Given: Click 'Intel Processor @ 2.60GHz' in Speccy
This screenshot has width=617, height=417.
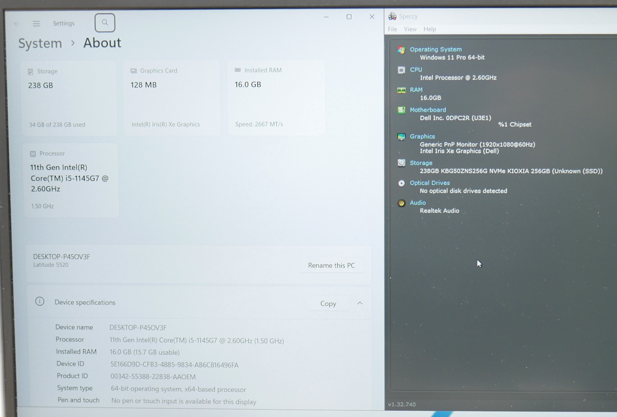Looking at the screenshot, I should [458, 78].
